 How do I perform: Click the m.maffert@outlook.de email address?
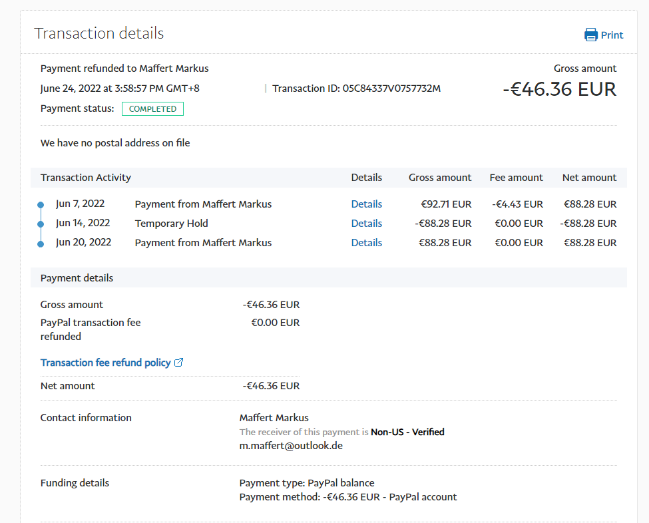(x=291, y=446)
